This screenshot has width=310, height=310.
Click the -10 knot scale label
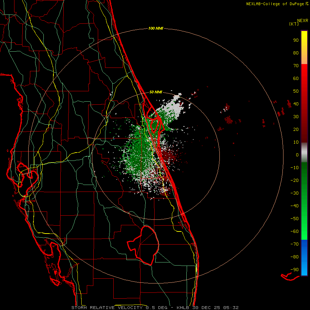click(294, 168)
